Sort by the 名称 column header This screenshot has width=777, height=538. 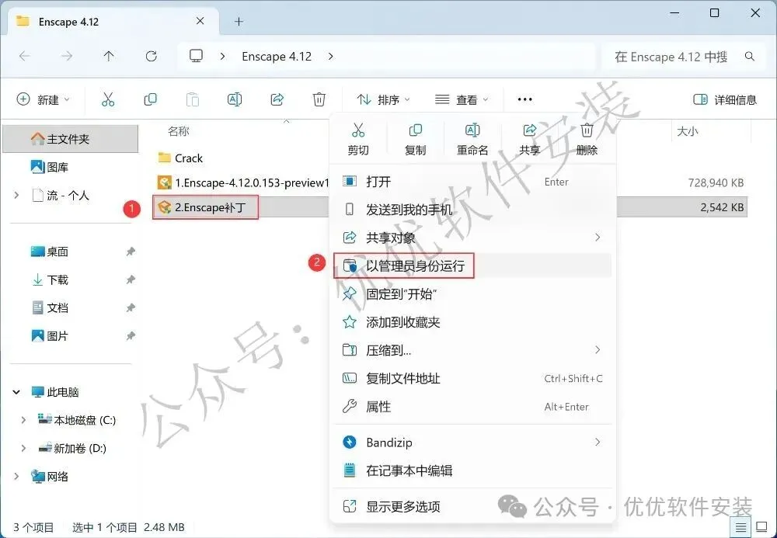point(179,131)
